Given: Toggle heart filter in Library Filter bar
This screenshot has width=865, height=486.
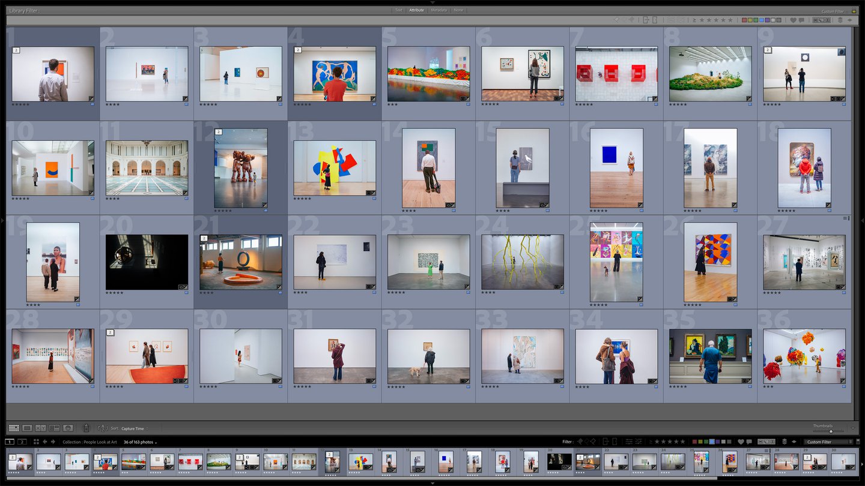Looking at the screenshot, I should [x=793, y=20].
